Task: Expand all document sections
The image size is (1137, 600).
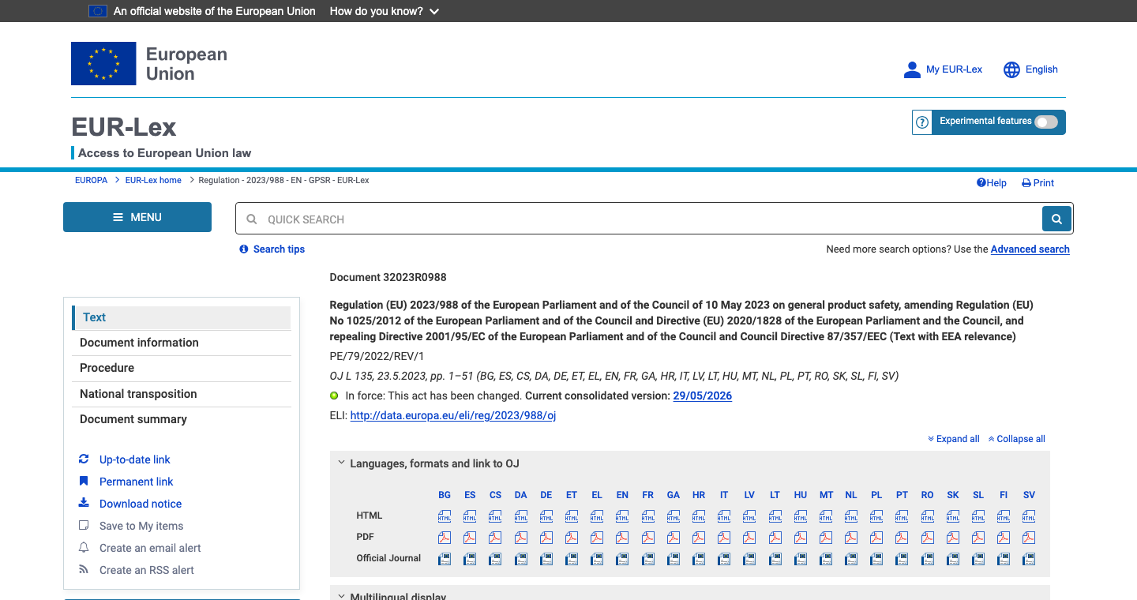Action: (954, 439)
